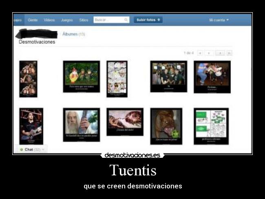This screenshot has height=199, width=265.
Task: Open the cartoon soldiers poster thumbnail
Action: (x=82, y=77)
